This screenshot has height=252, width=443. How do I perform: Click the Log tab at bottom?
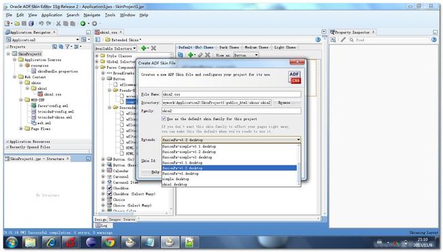click(103, 225)
